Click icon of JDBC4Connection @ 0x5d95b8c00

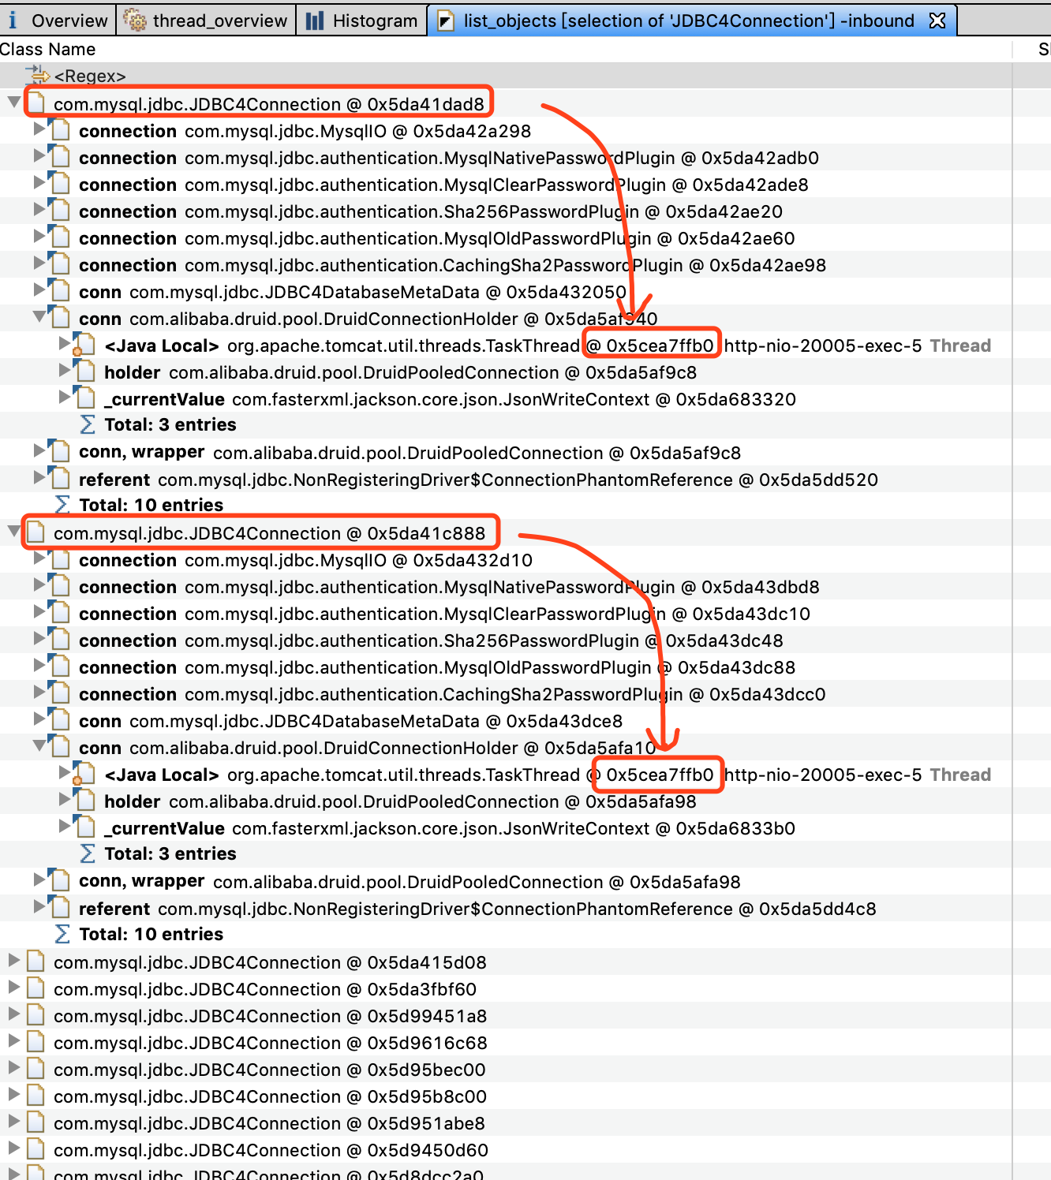click(36, 1096)
